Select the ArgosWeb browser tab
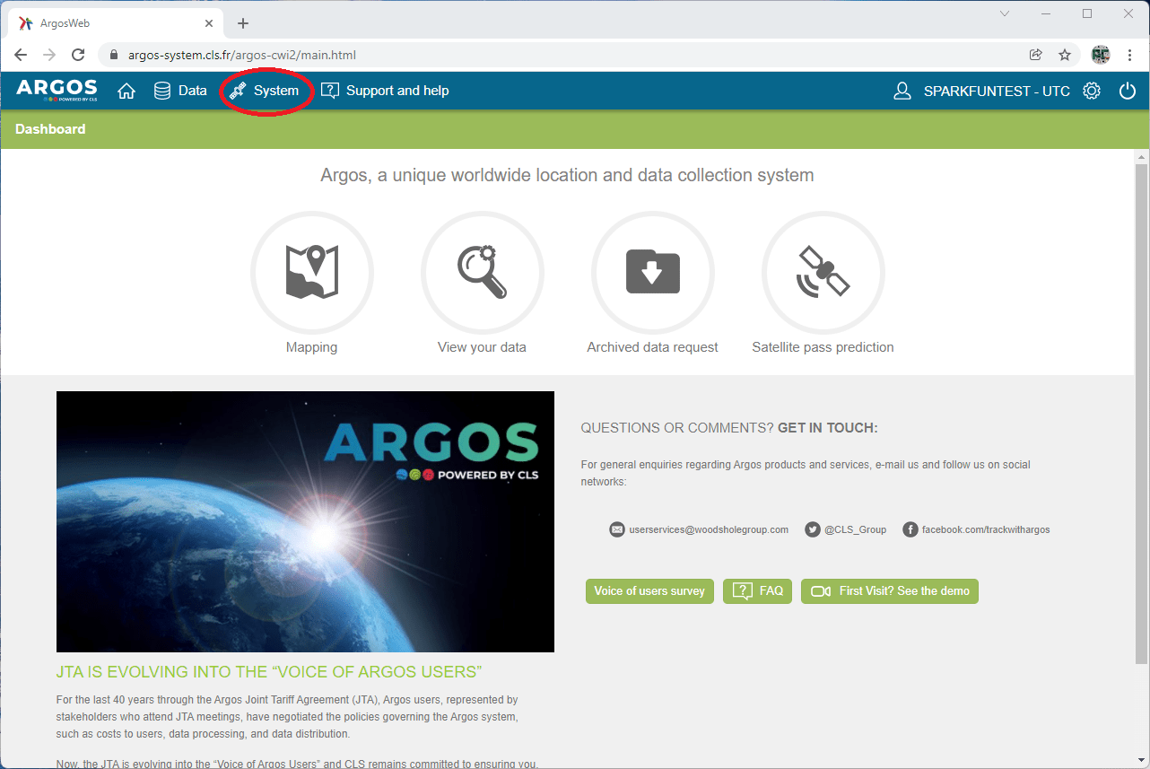The height and width of the screenshot is (769, 1150). 108,22
